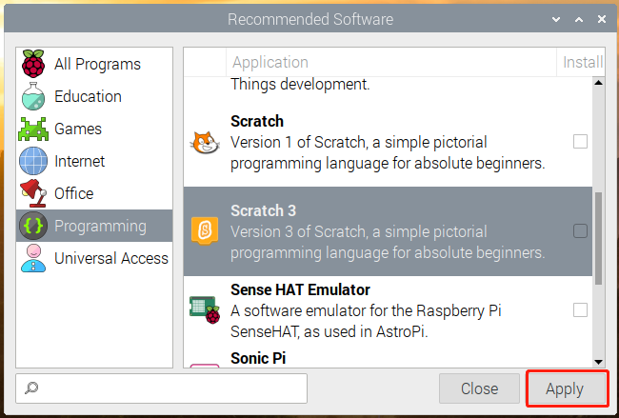
Task: Select the Scratch title text
Action: [x=257, y=121]
